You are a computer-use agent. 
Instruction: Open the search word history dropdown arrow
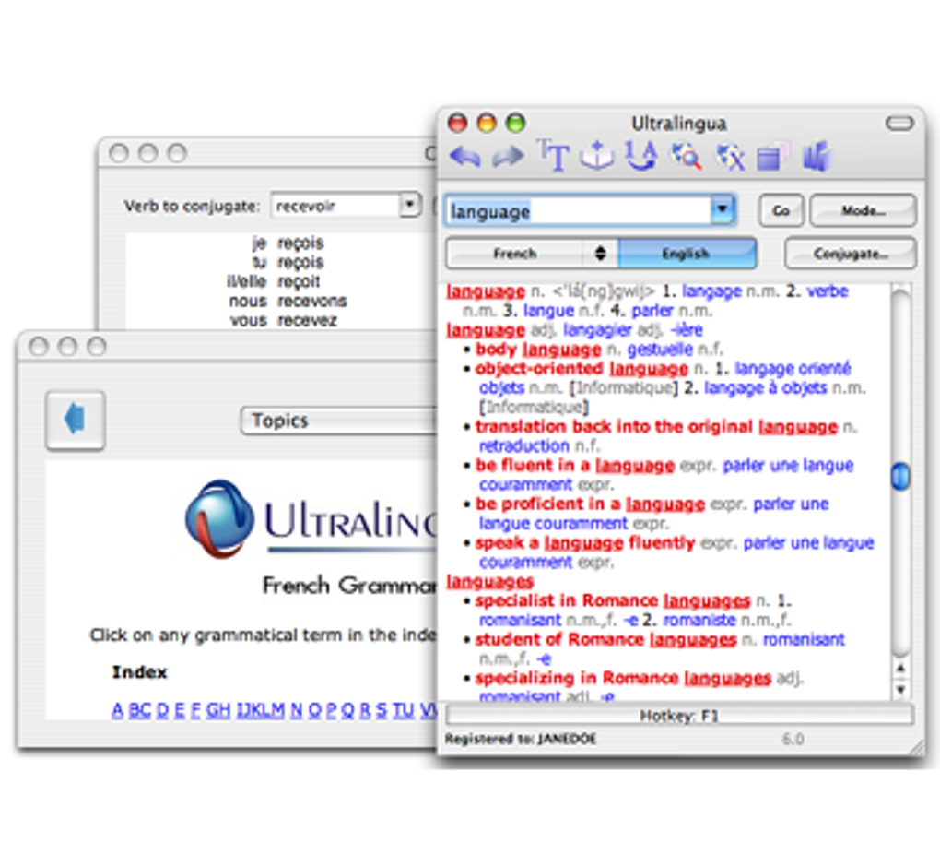(723, 209)
